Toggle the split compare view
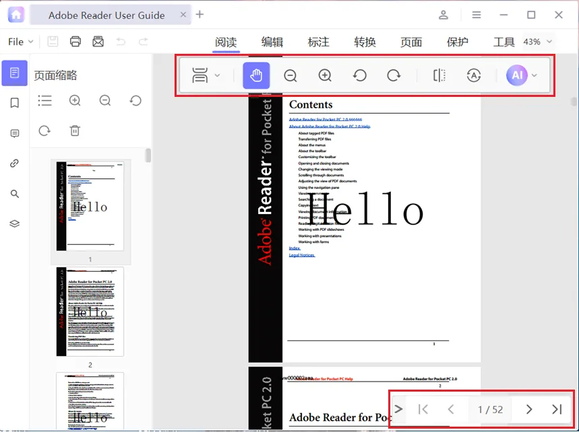The image size is (579, 432). tap(439, 75)
